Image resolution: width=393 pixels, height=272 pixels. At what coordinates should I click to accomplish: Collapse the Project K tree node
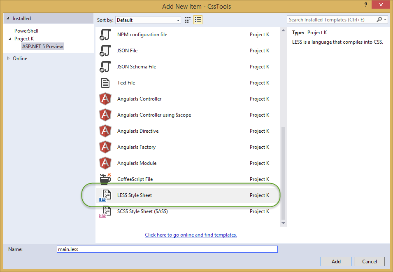click(x=10, y=39)
